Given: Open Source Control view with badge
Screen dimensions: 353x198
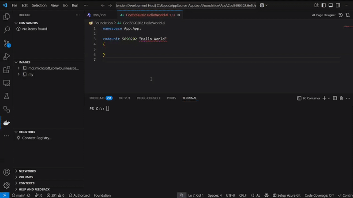Looking at the screenshot, I should (x=7, y=43).
